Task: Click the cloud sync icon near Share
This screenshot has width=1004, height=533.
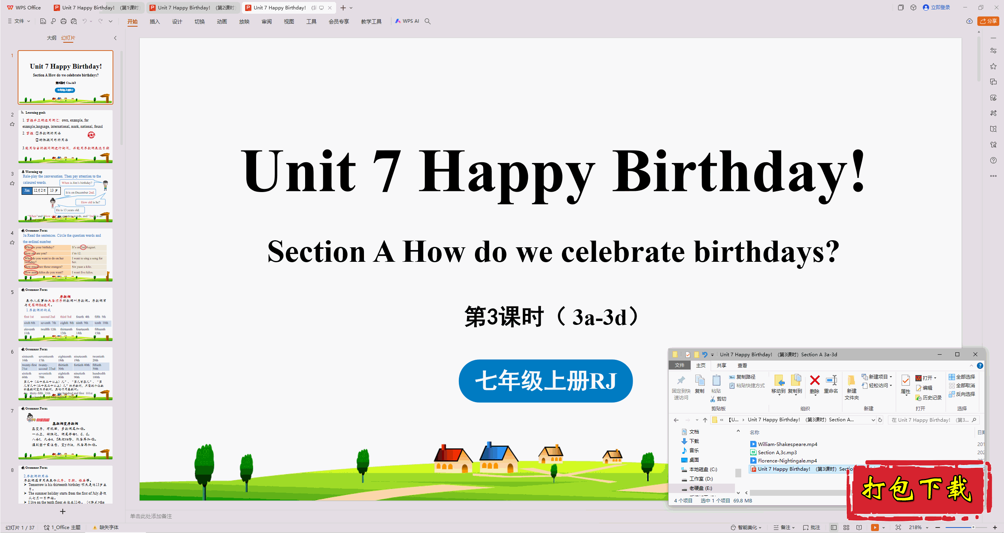Action: 969,21
